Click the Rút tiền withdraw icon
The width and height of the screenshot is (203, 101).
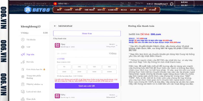[23, 62]
